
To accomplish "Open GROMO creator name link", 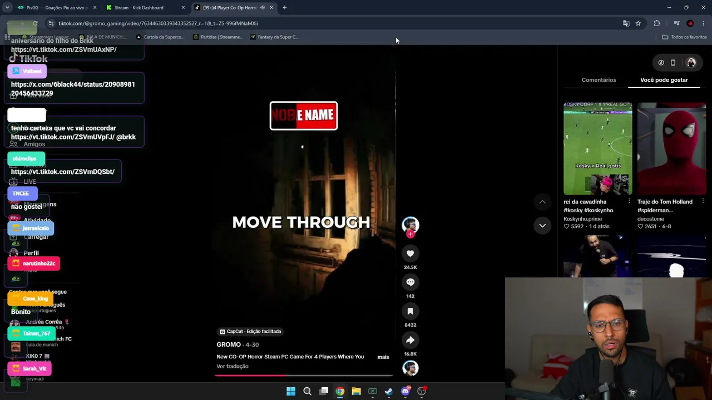I will pyautogui.click(x=229, y=344).
